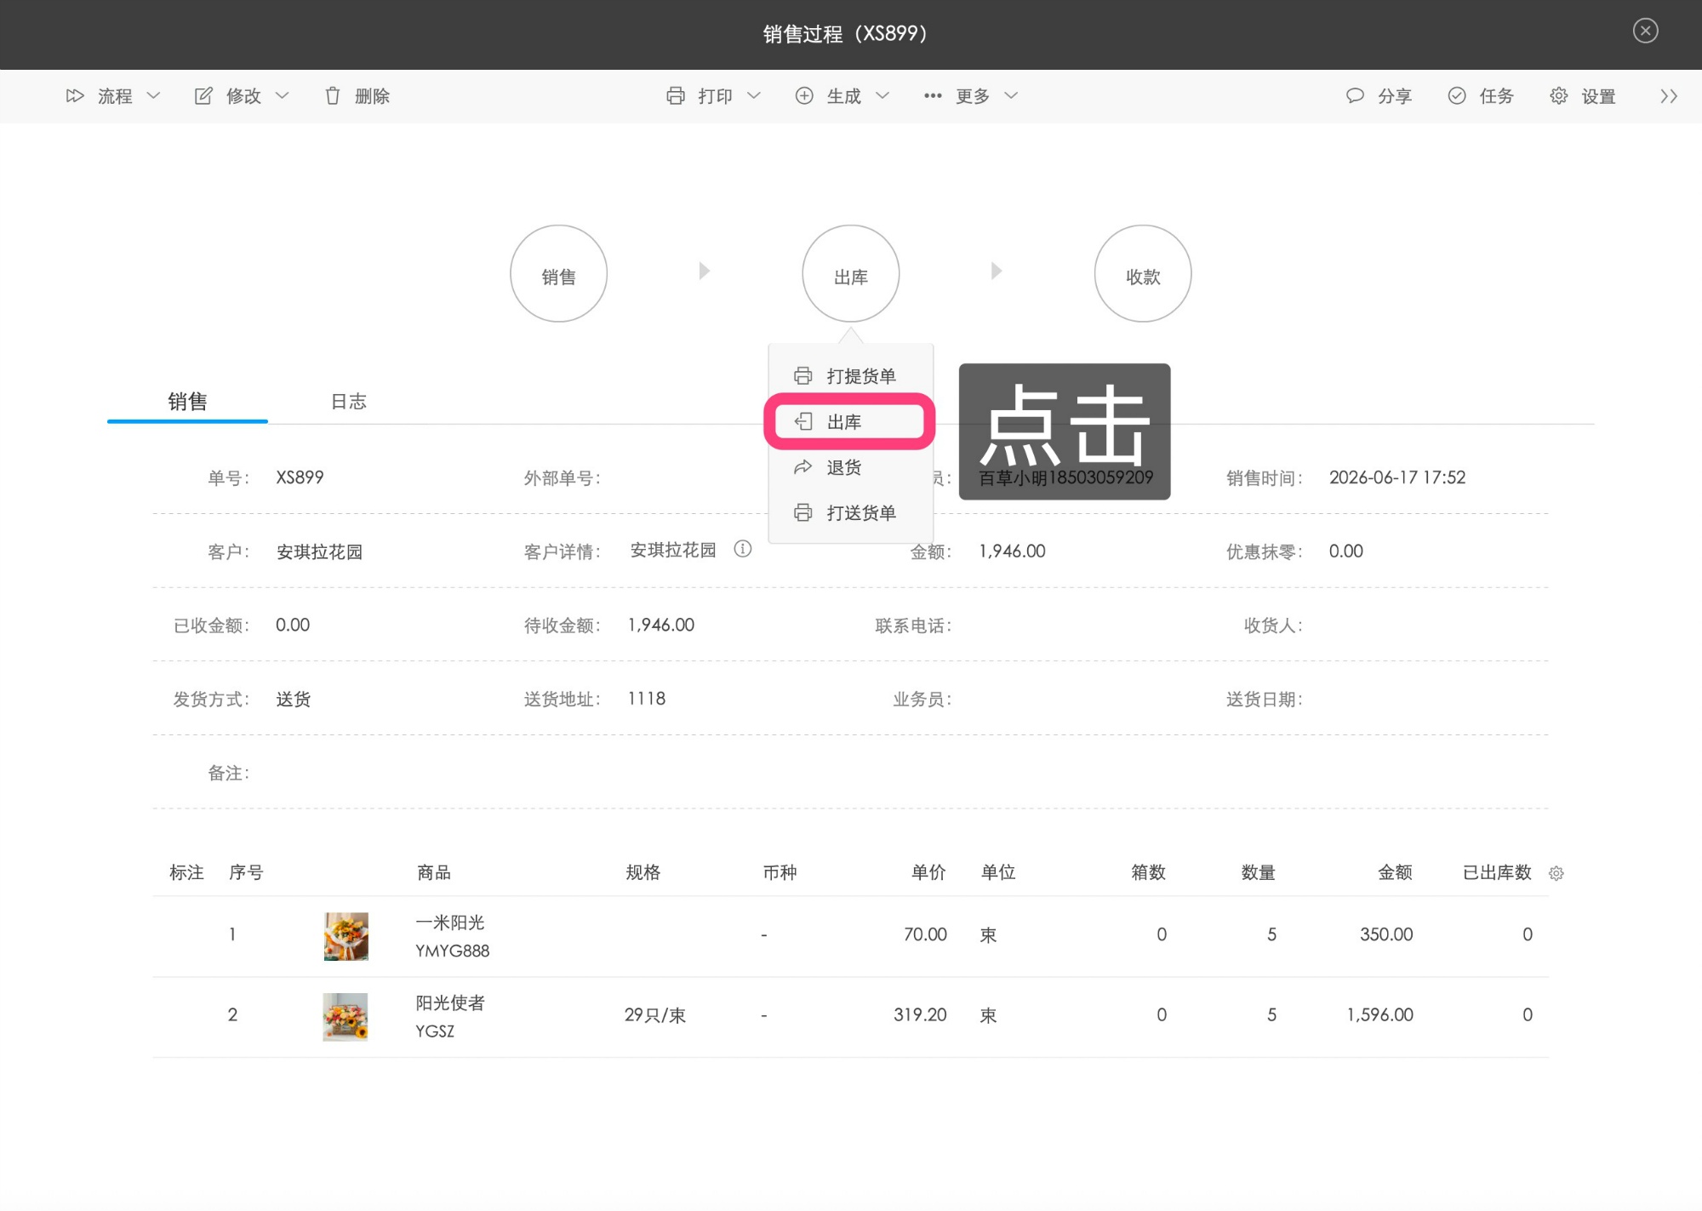This screenshot has width=1702, height=1211.
Task: Select 打送货单 from the popup menu
Action: 850,512
